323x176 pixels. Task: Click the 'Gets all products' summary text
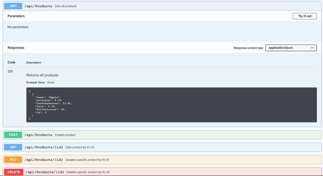66,6
